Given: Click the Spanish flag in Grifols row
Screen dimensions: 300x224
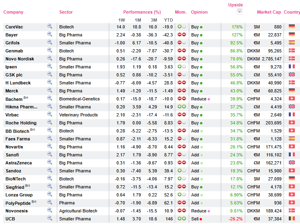Looking at the screenshot, I should coord(292,42).
